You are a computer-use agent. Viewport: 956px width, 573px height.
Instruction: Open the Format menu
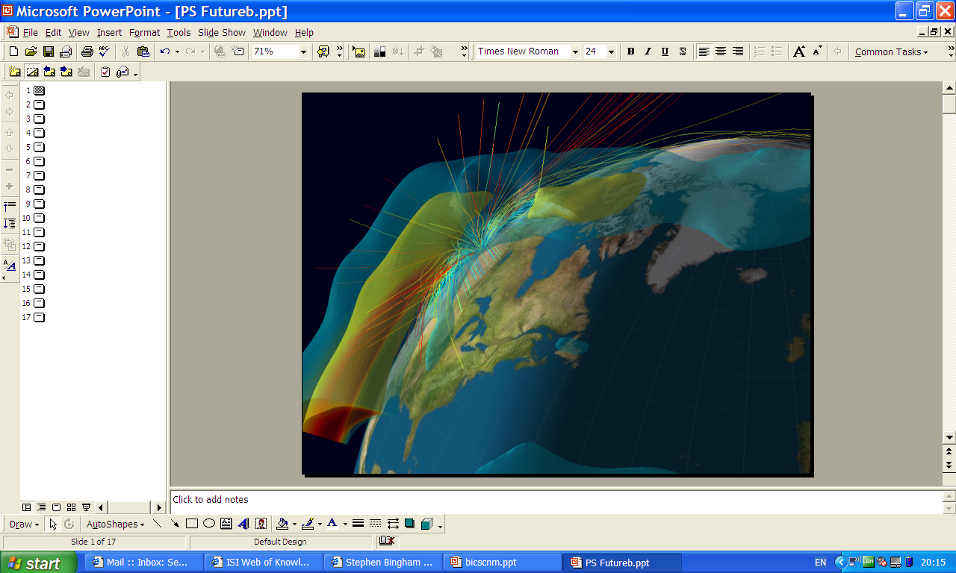point(144,32)
